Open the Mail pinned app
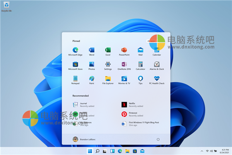This screenshot has height=155, width=232. click(140, 51)
